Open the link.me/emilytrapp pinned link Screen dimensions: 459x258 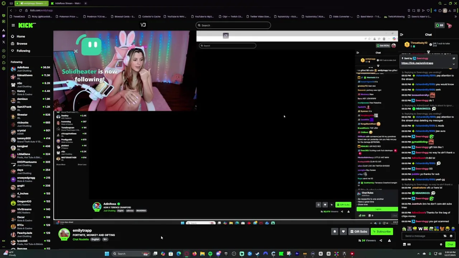[417, 63]
